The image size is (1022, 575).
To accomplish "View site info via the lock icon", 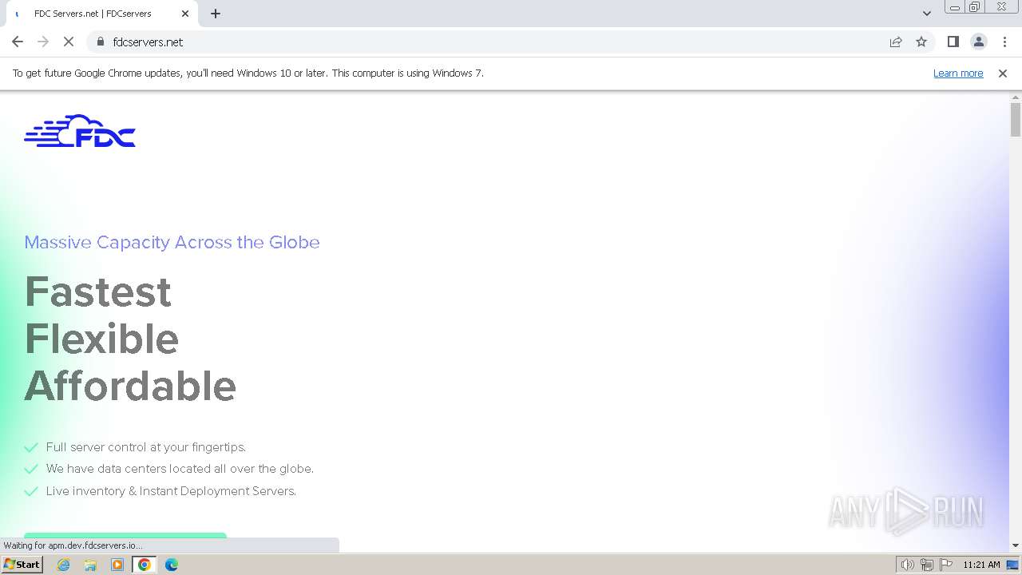I will (x=101, y=42).
